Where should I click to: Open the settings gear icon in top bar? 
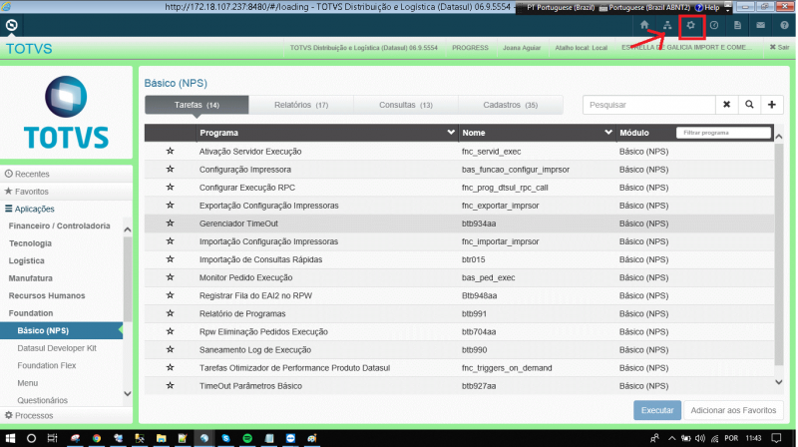click(x=690, y=25)
